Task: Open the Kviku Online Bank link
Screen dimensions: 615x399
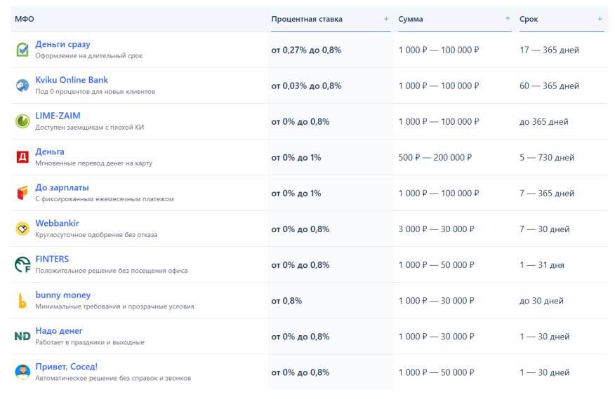Action: pyautogui.click(x=72, y=80)
